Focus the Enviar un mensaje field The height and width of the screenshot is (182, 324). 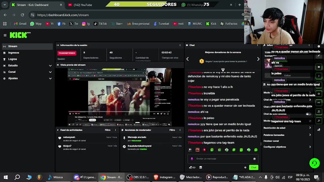click(223, 159)
